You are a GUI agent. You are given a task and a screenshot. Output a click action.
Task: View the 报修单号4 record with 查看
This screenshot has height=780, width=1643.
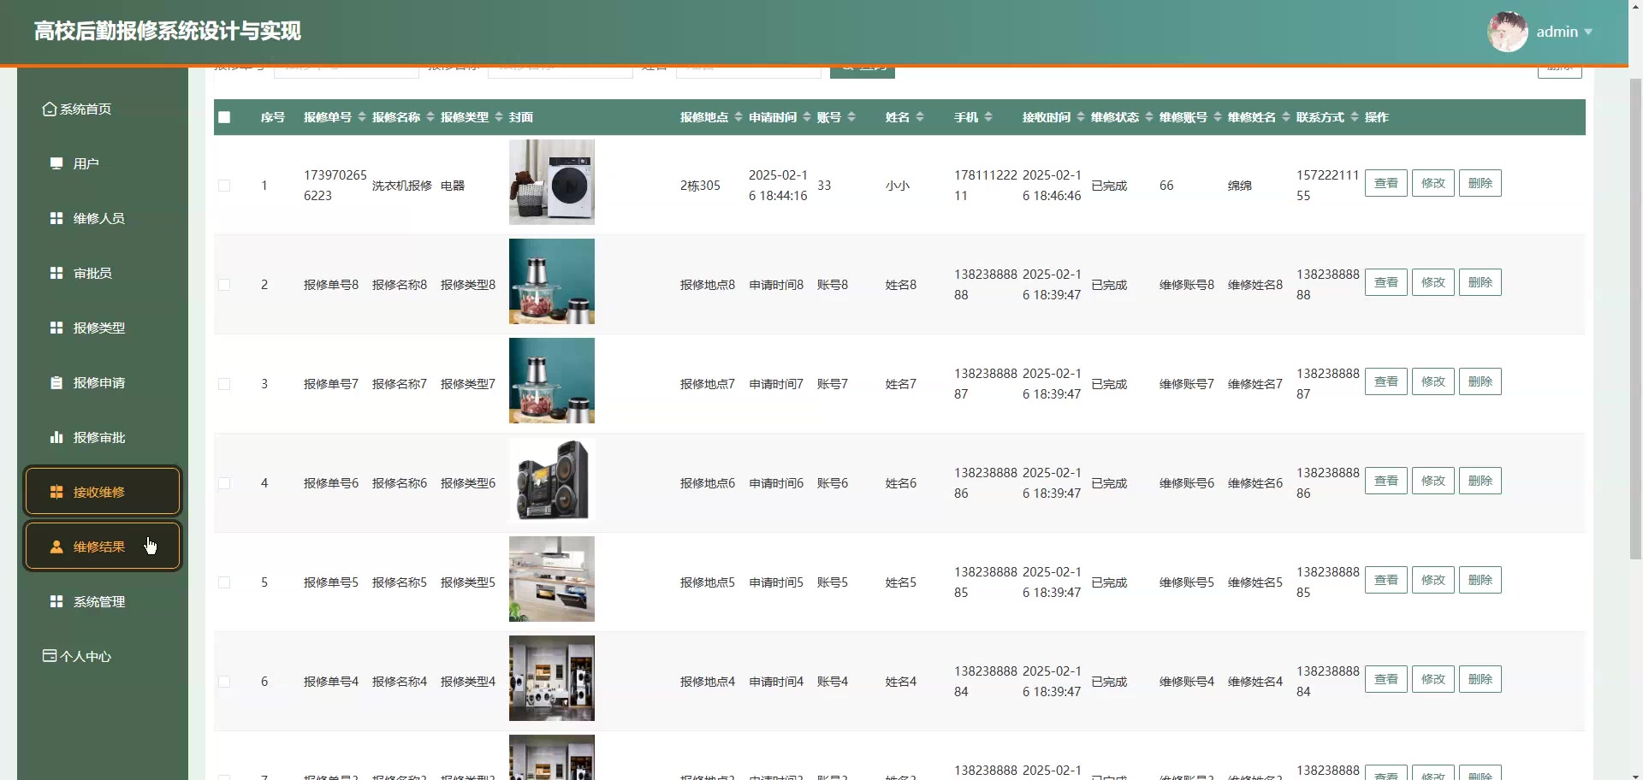pos(1386,679)
